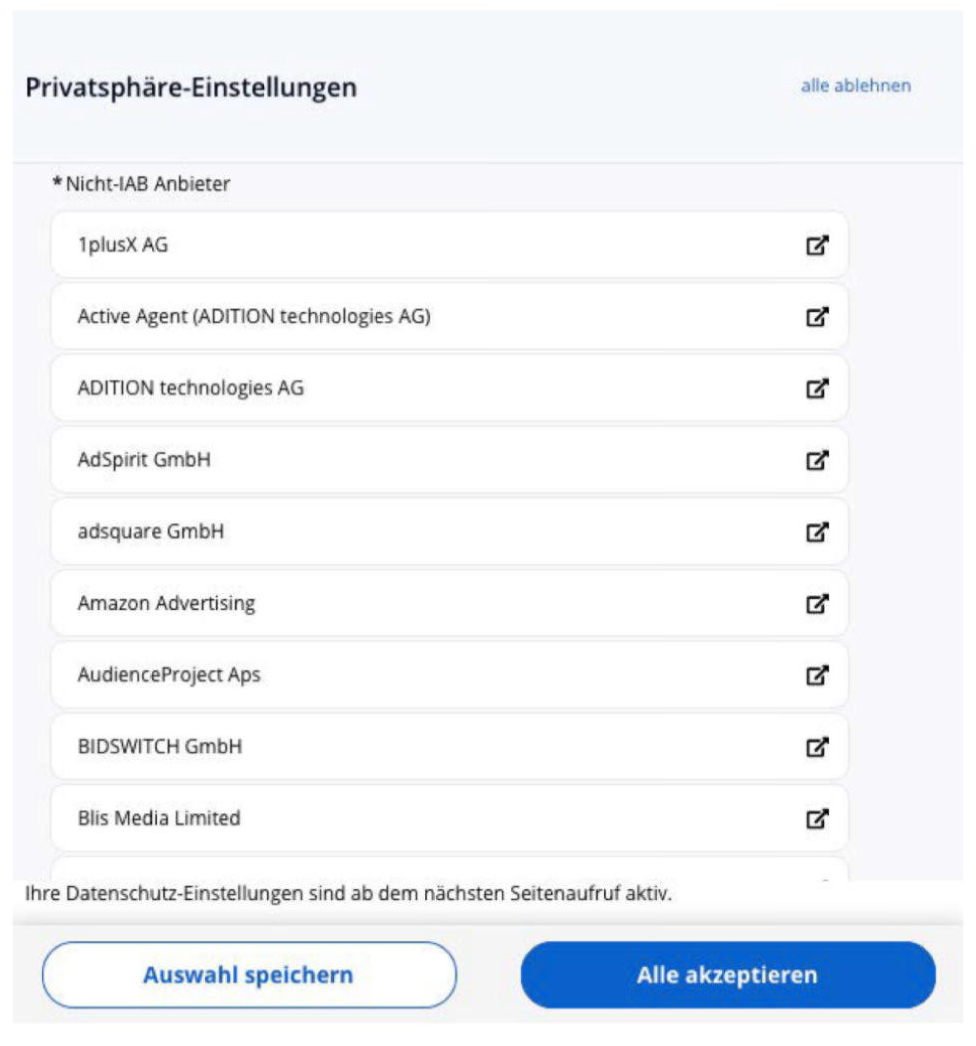The image size is (976, 1046).
Task: Select the AdSpirit GmbH vendor name
Action: pyautogui.click(x=144, y=460)
